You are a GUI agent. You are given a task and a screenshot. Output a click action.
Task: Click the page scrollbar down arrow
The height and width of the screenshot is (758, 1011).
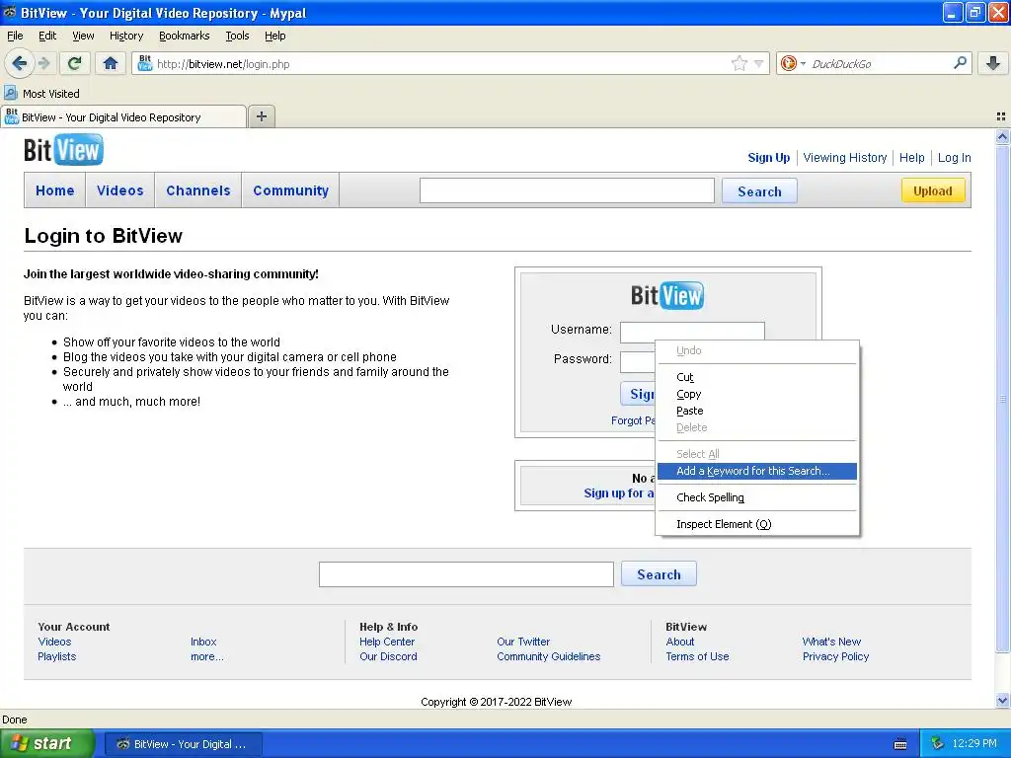tap(1002, 701)
